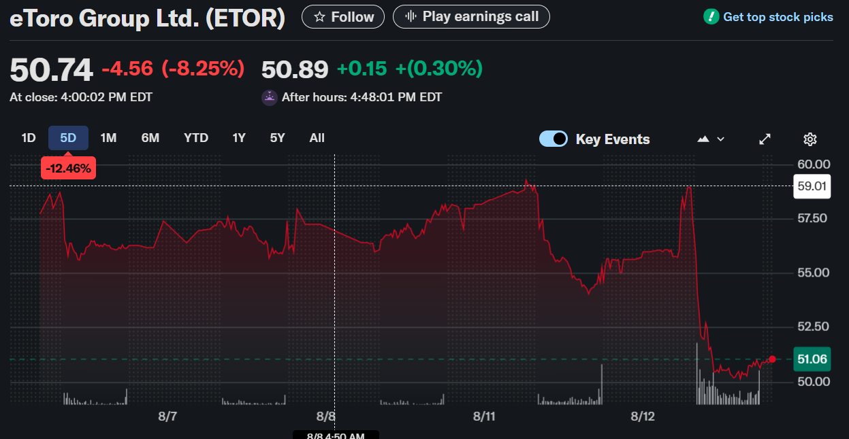Image resolution: width=849 pixels, height=439 pixels.
Task: Click the eToro Group Ltd. (ETOR) title
Action: click(147, 18)
